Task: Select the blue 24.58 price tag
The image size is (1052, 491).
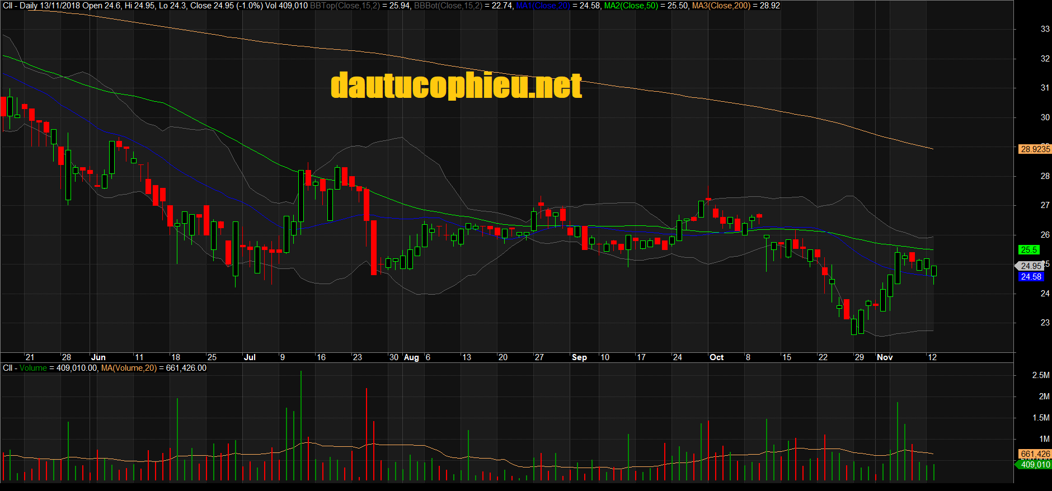Action: click(x=1031, y=277)
